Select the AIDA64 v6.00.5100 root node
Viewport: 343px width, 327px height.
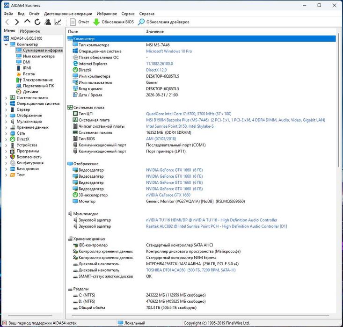coord(23,38)
